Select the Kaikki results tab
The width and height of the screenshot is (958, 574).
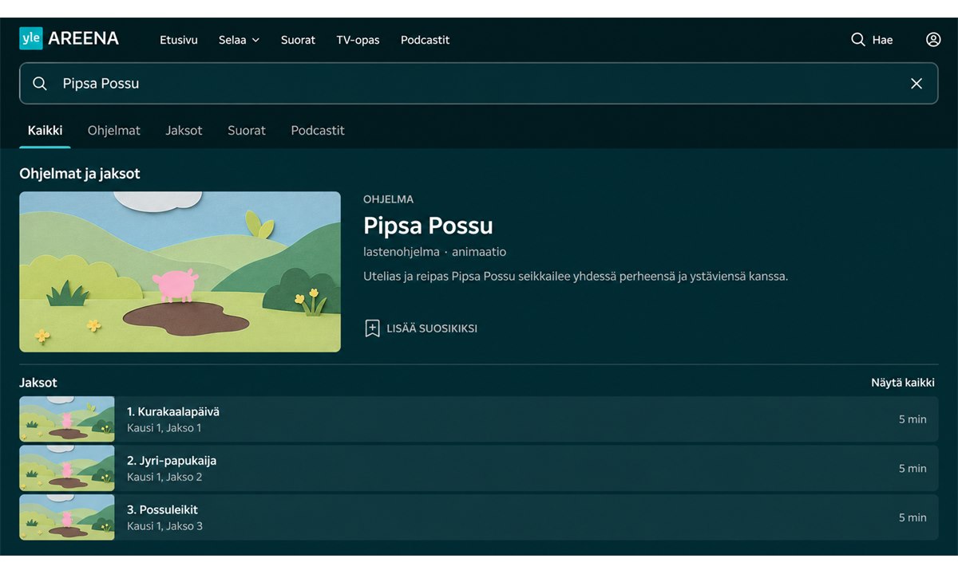tap(45, 131)
